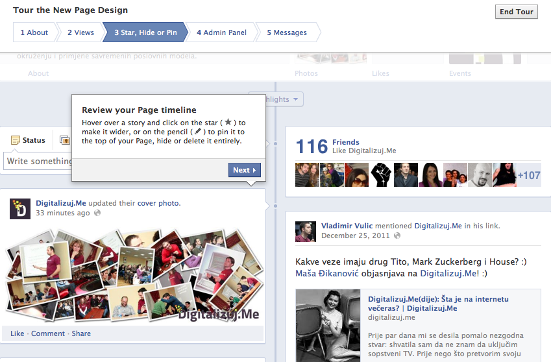This screenshot has width=551, height=362.
Task: Select the Status composer tab
Action: tap(29, 140)
